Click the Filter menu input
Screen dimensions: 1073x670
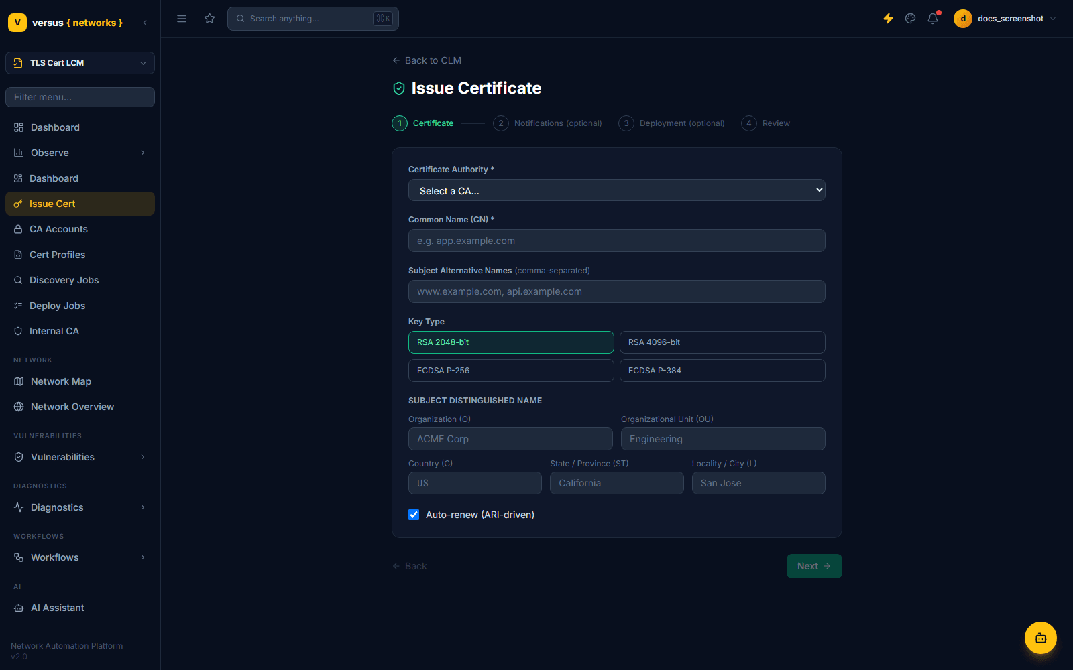80,97
